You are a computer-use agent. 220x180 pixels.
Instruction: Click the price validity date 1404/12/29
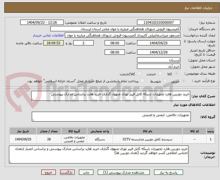(158, 52)
